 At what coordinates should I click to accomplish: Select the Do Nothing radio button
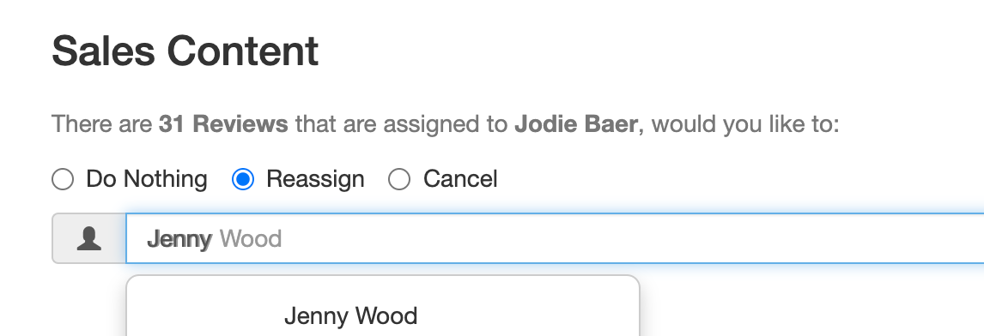pyautogui.click(x=63, y=179)
